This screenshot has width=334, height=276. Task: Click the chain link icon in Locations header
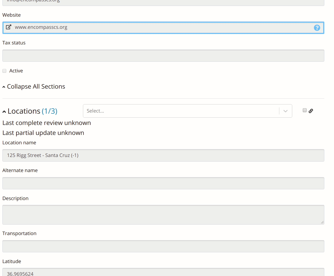[x=311, y=110]
